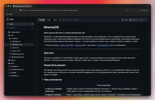Open about.md in the file tree
The width and height of the screenshot is (155, 100).
pos(15,48)
